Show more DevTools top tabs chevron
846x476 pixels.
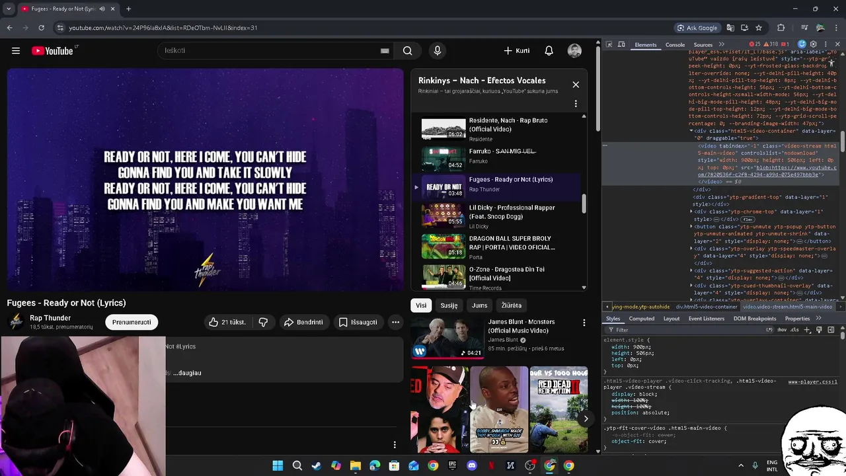[721, 45]
